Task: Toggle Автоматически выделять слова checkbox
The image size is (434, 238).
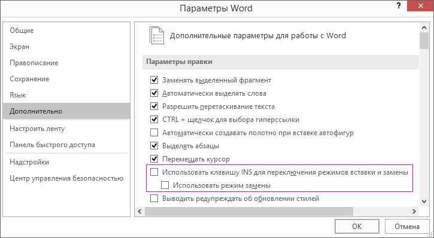Action: (154, 93)
